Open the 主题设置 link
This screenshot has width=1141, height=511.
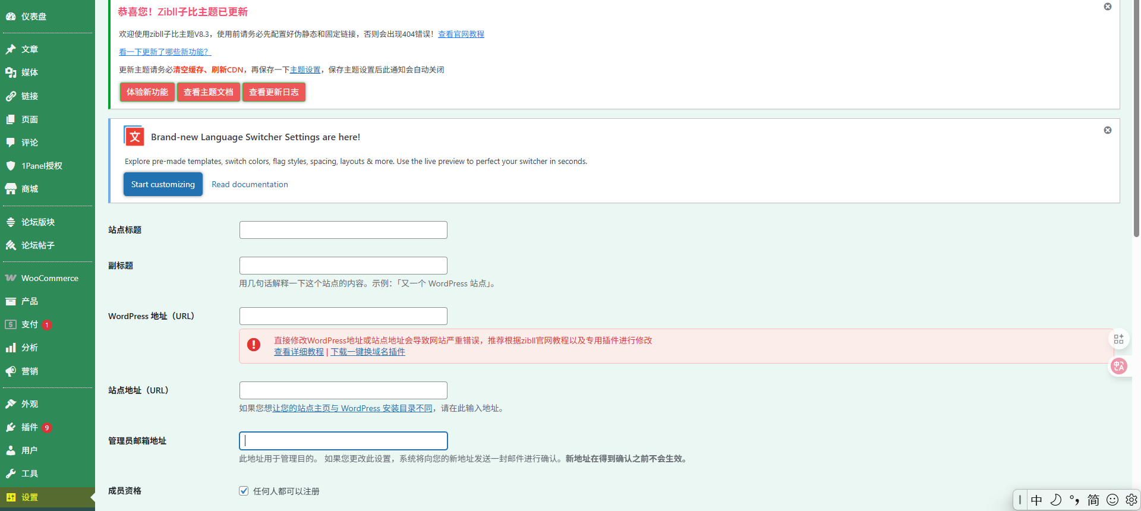click(x=305, y=70)
